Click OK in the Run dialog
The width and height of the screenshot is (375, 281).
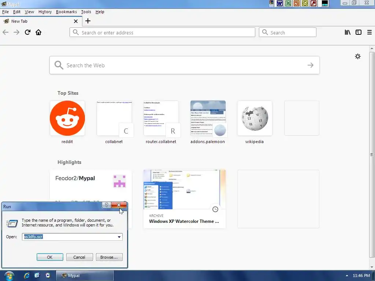(x=50, y=257)
